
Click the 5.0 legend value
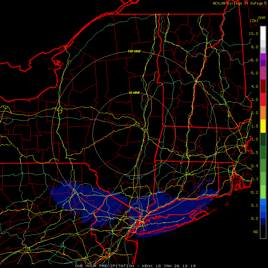[x=254, y=73]
